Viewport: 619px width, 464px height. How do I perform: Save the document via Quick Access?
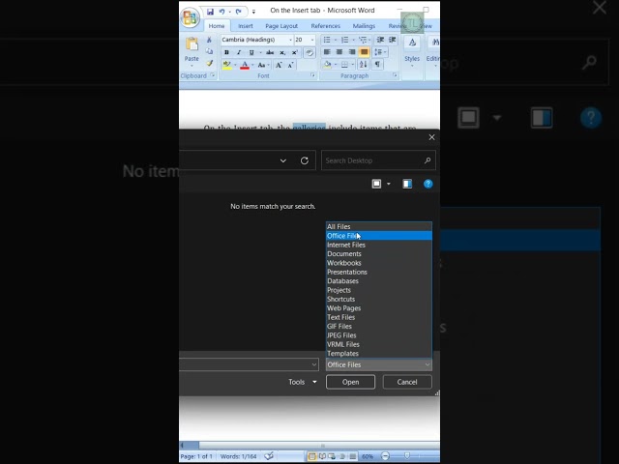tap(210, 12)
